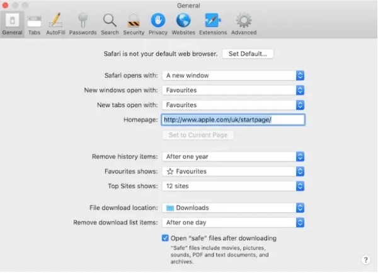This screenshot has height=273, width=378.
Task: Open the Privacy hand icon
Action: tap(157, 23)
